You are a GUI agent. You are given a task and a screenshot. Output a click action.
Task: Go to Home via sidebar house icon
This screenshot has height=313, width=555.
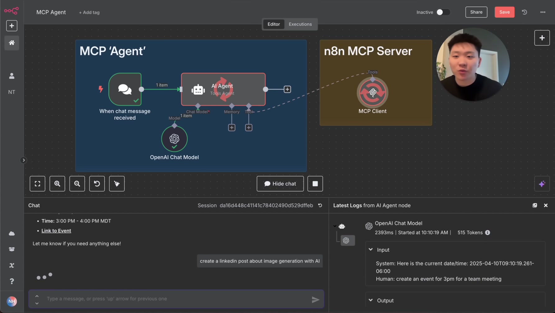pos(11,43)
